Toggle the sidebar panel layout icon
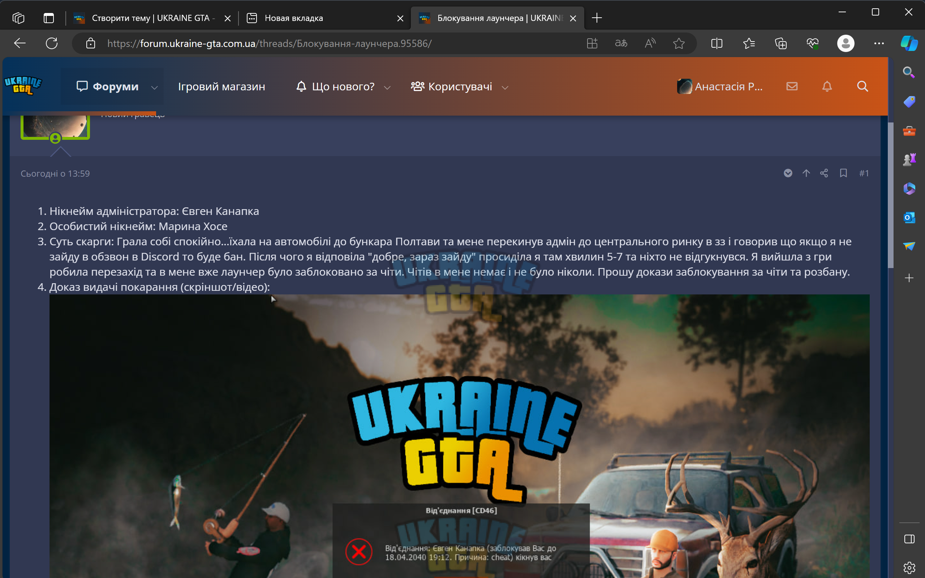This screenshot has width=925, height=578. point(909,539)
